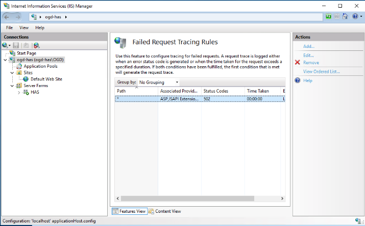Click the Application Pools icon
This screenshot has height=226, width=365.
(19, 66)
